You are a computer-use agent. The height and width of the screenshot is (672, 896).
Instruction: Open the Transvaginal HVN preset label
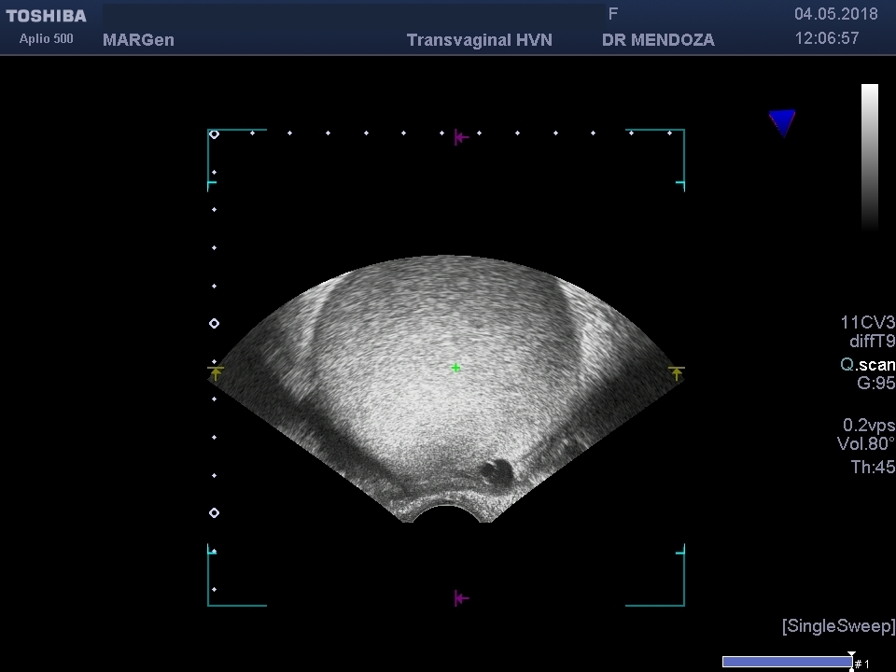pyautogui.click(x=480, y=40)
